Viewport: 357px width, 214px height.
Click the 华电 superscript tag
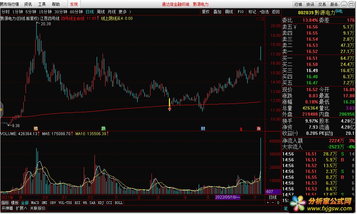(339, 11)
